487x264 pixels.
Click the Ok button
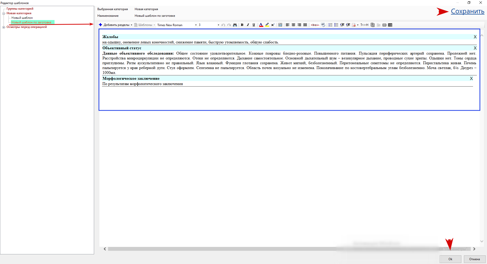(x=450, y=259)
